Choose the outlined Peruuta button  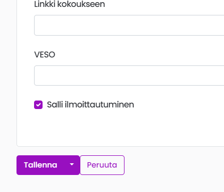pos(102,165)
